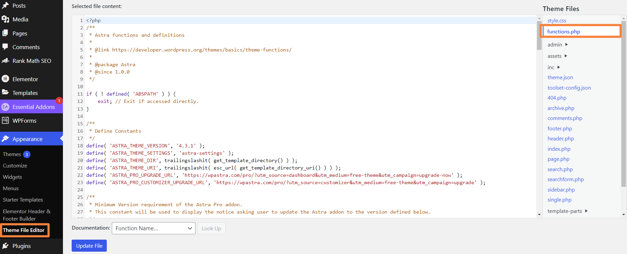Image resolution: width=627 pixels, height=254 pixels.
Task: Open comments.php file
Action: [x=565, y=118]
